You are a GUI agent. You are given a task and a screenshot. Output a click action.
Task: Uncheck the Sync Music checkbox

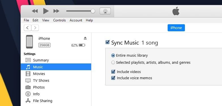(108, 42)
